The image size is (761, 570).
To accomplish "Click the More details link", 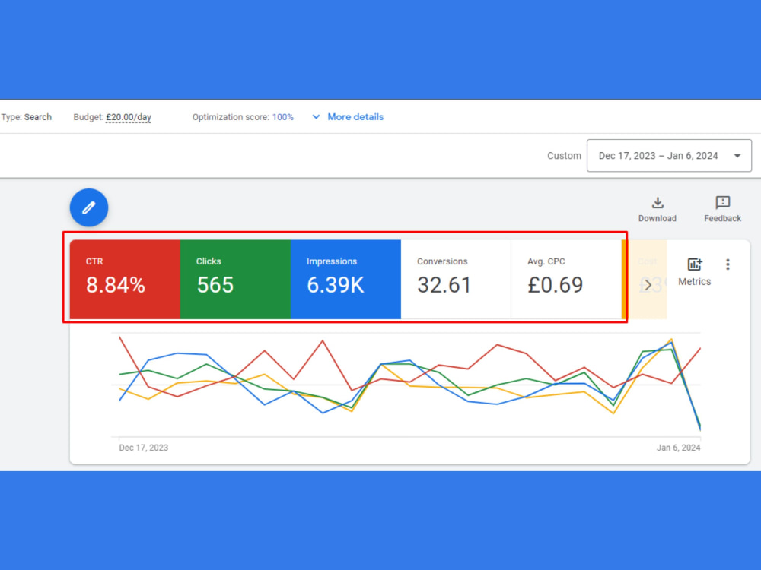I will [355, 117].
